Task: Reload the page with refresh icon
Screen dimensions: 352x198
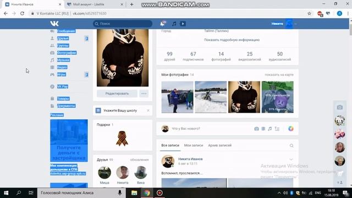Action: [x=22, y=13]
